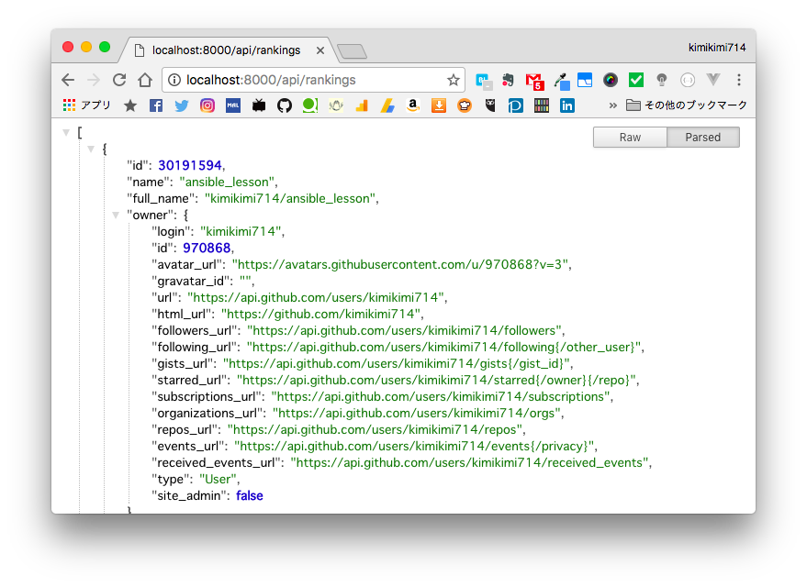Image resolution: width=807 pixels, height=587 pixels.
Task: Open the その他のブックマーク folder
Action: click(687, 105)
